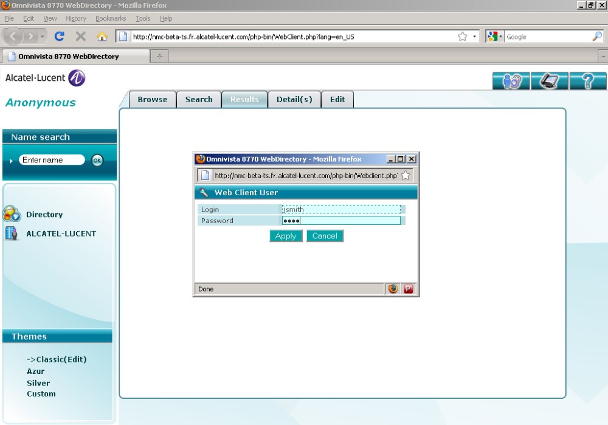Open the Edit menu
The width and height of the screenshot is (608, 425).
tap(29, 18)
